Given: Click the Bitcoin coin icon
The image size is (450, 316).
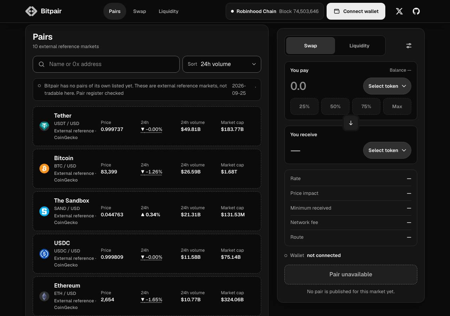Looking at the screenshot, I should [x=44, y=169].
